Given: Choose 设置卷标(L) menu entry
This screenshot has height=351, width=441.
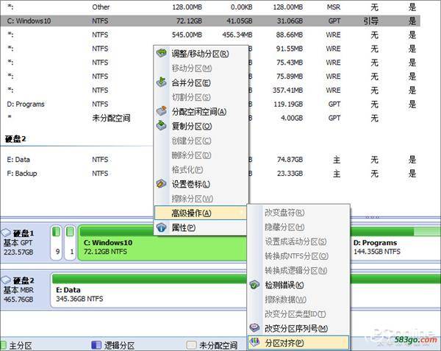Looking at the screenshot, I should (201, 184).
